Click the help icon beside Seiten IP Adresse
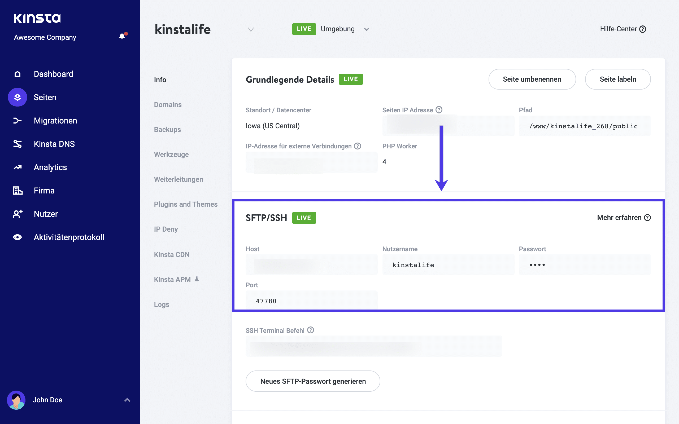Screen dimensions: 679x424 click(439, 110)
